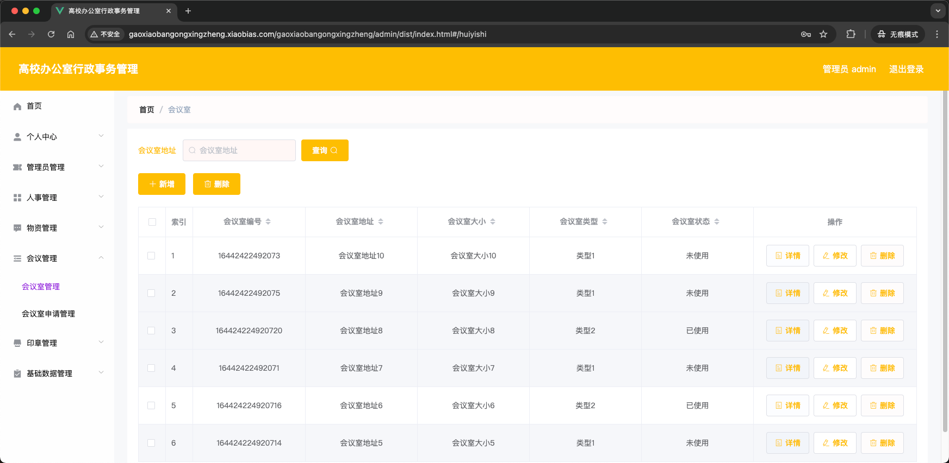
Task: Click the 会议室 breadcrumb item
Action: tap(179, 110)
